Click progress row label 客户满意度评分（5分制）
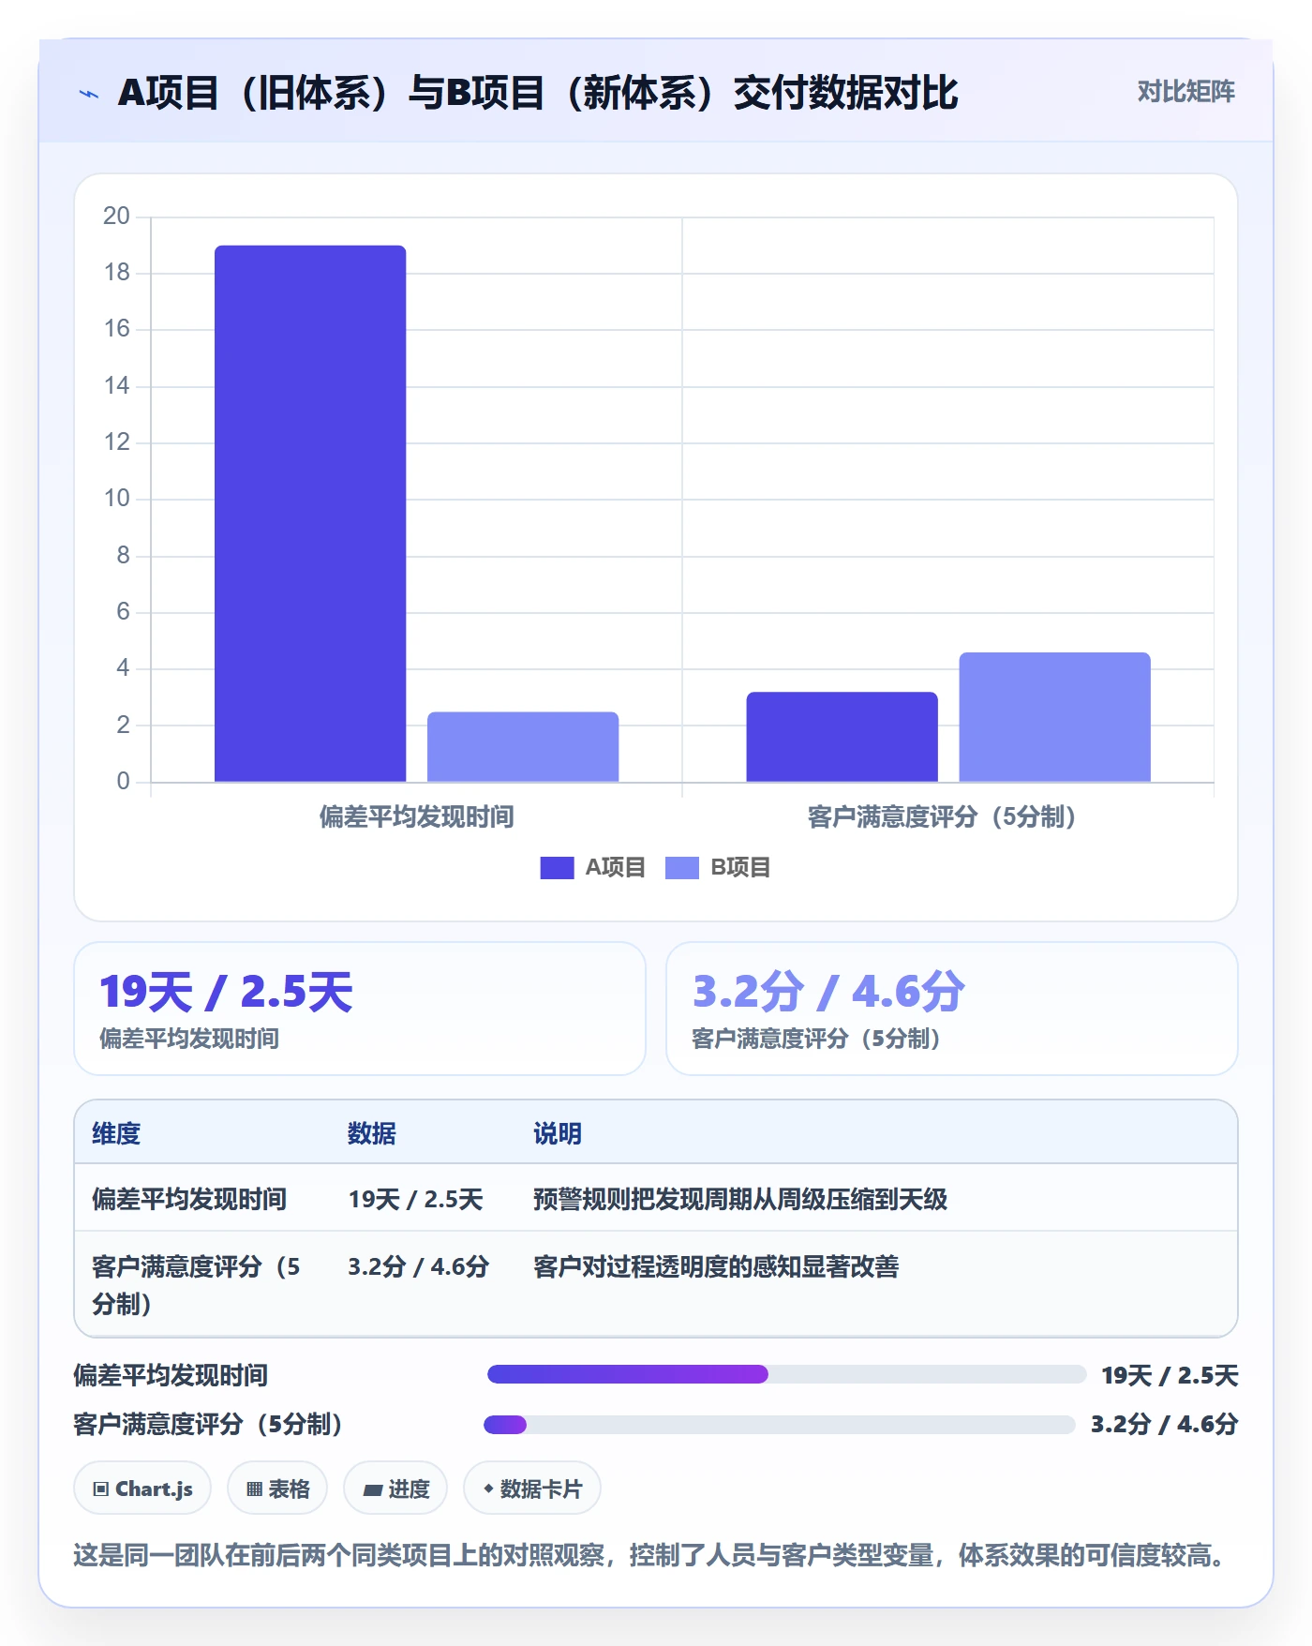Screen dimensions: 1312x1646 (x=208, y=1425)
